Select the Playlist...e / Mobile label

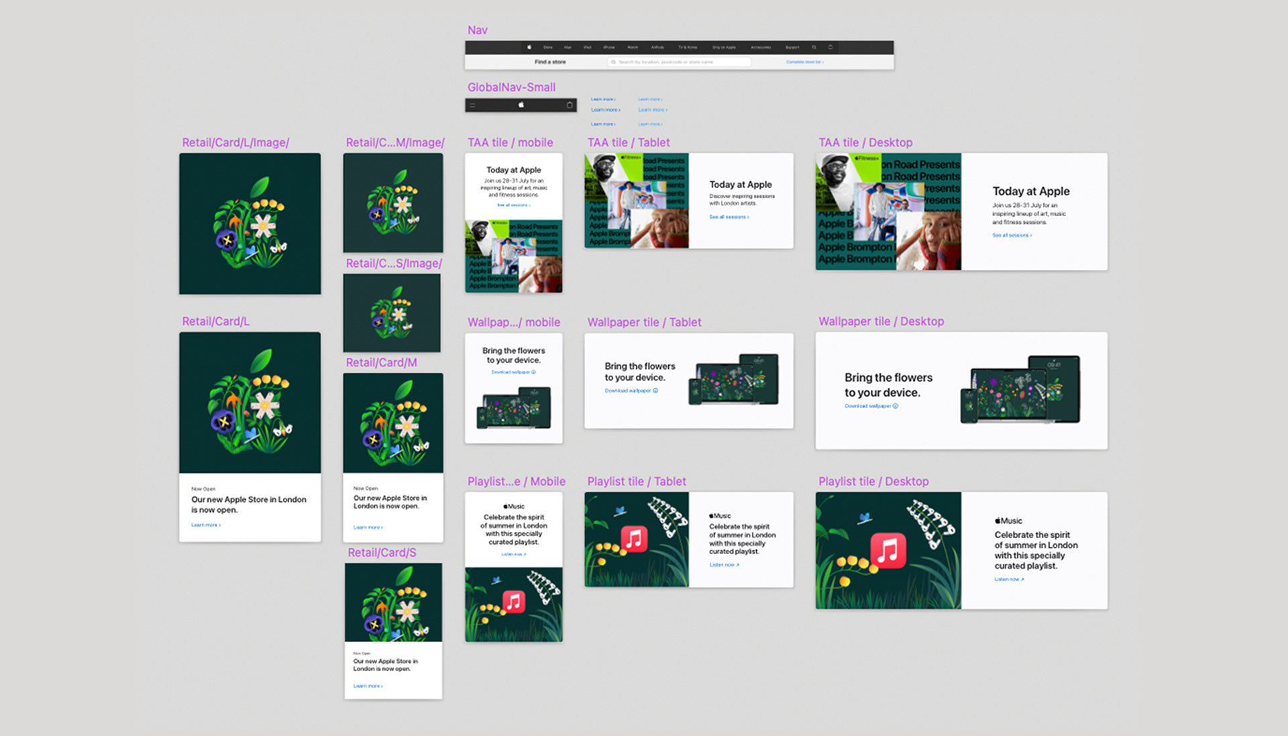coord(516,482)
